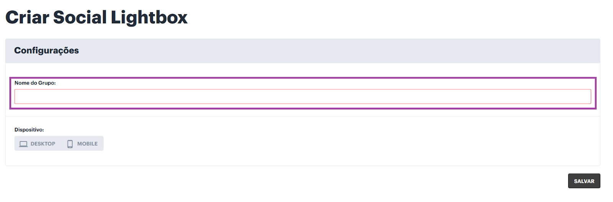
Task: Click the word "Social" in the page title
Action: (80, 17)
